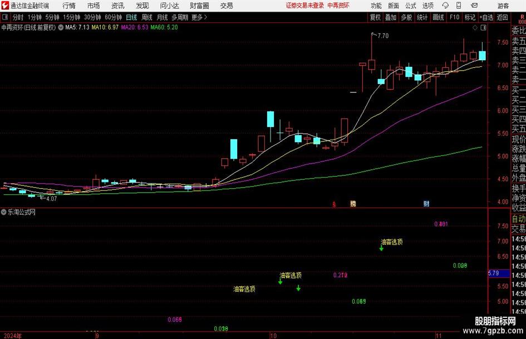Click the 复权 button
Image resolution: width=526 pixels, height=339 pixels.
375,17
